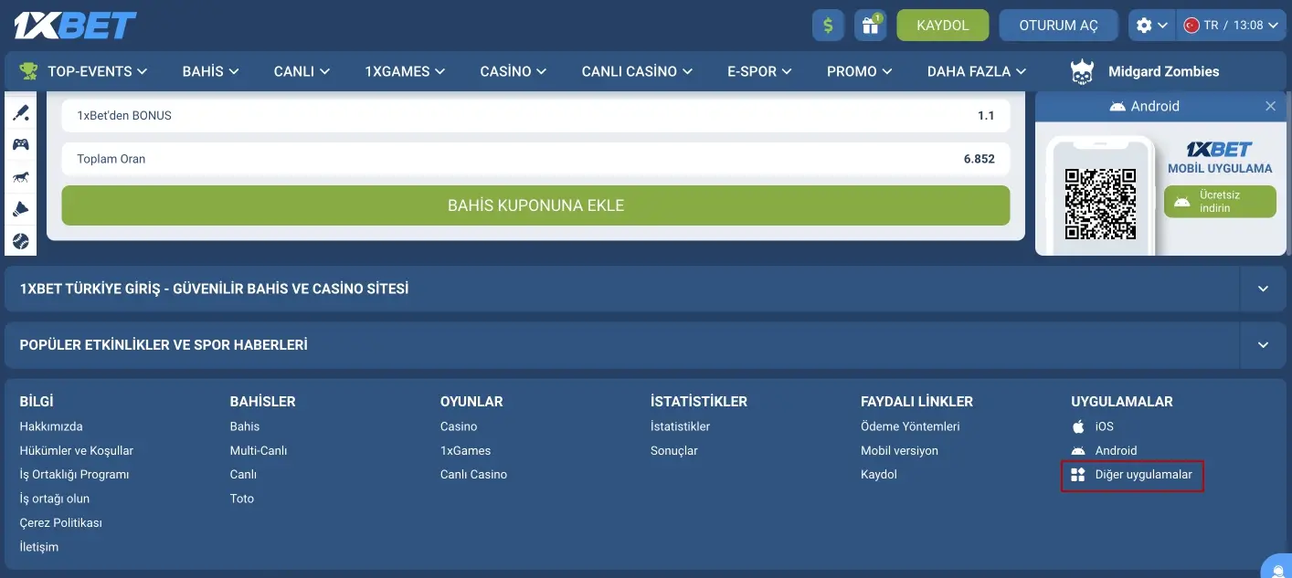
Task: Open the TOP-EVENTS menu
Action: pyautogui.click(x=83, y=71)
